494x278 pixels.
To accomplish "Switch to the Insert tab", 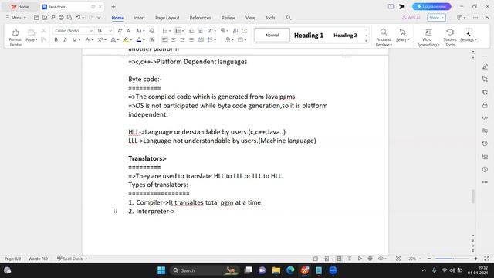I will click(139, 18).
